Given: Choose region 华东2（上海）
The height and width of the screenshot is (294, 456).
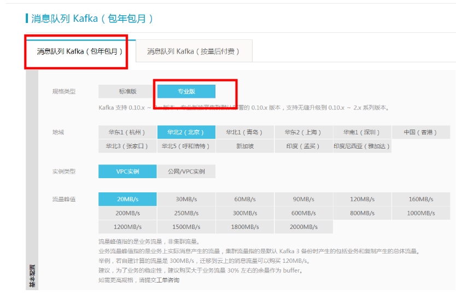Looking at the screenshot, I should tap(303, 132).
